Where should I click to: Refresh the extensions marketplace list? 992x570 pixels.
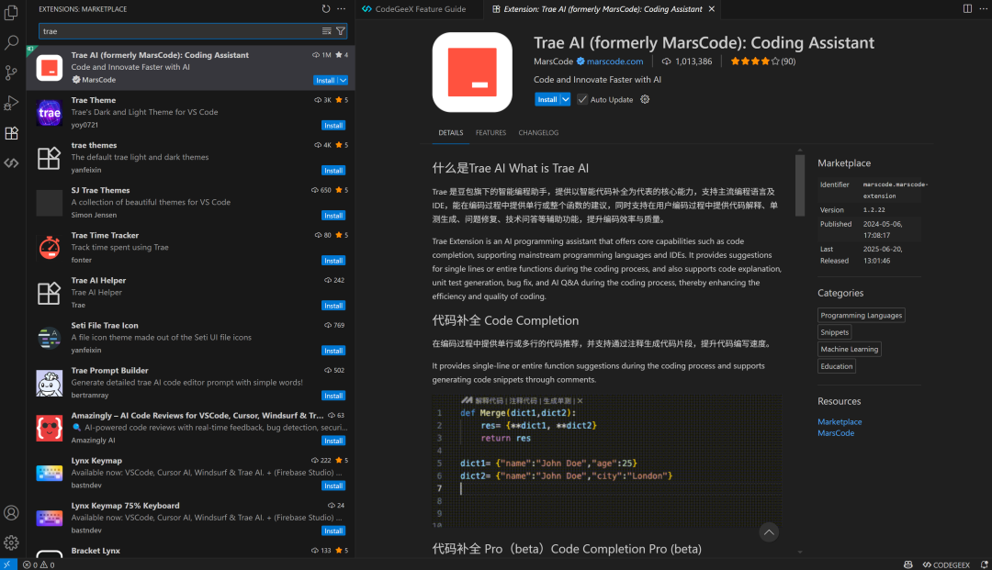point(326,9)
